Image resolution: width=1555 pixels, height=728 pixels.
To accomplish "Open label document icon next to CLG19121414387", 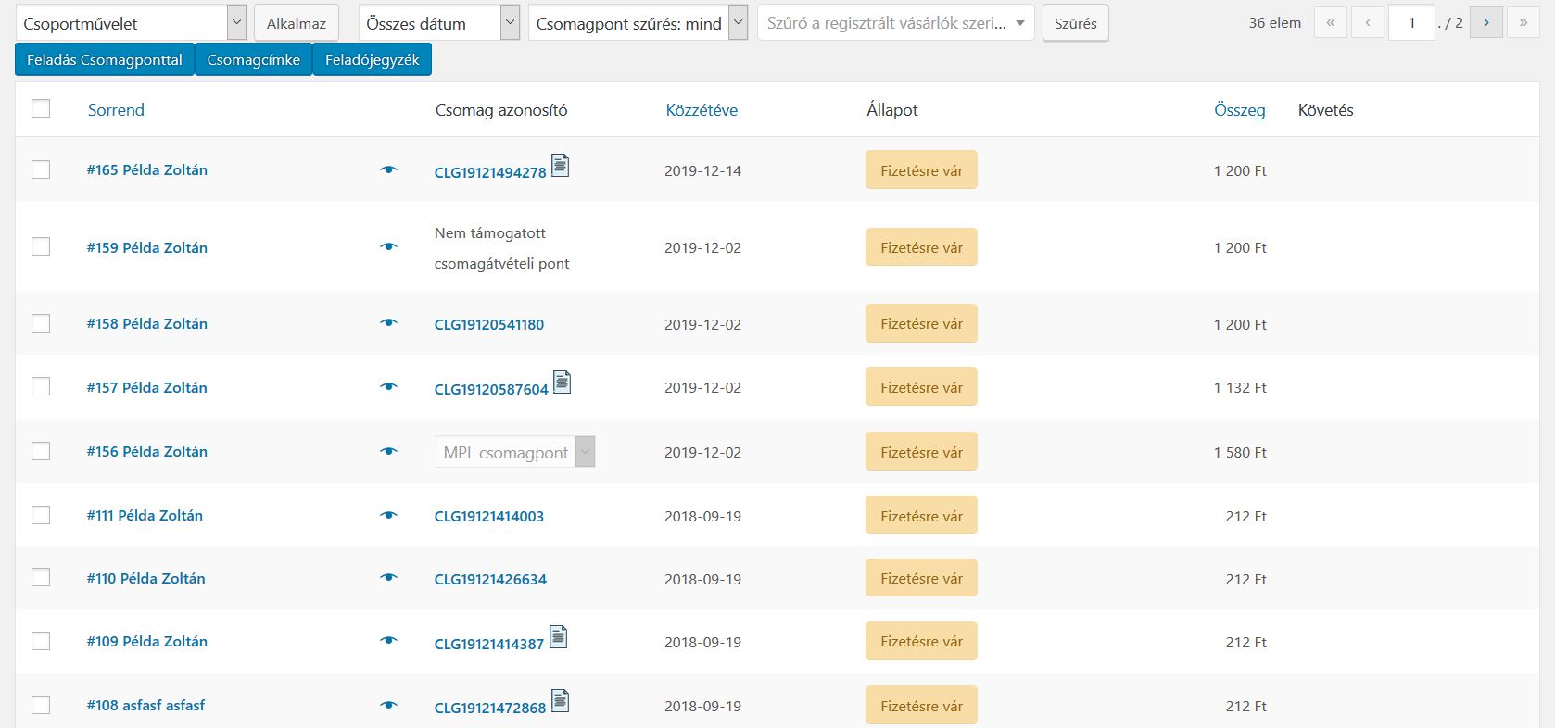I will pos(558,636).
